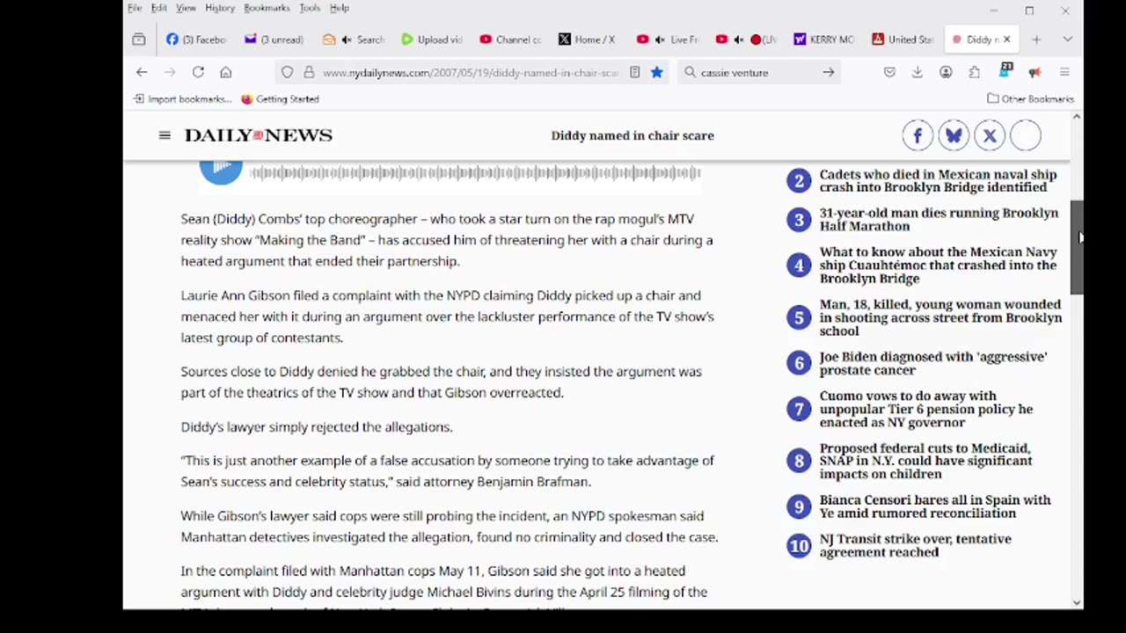
Task: Share the article on X
Action: click(990, 135)
